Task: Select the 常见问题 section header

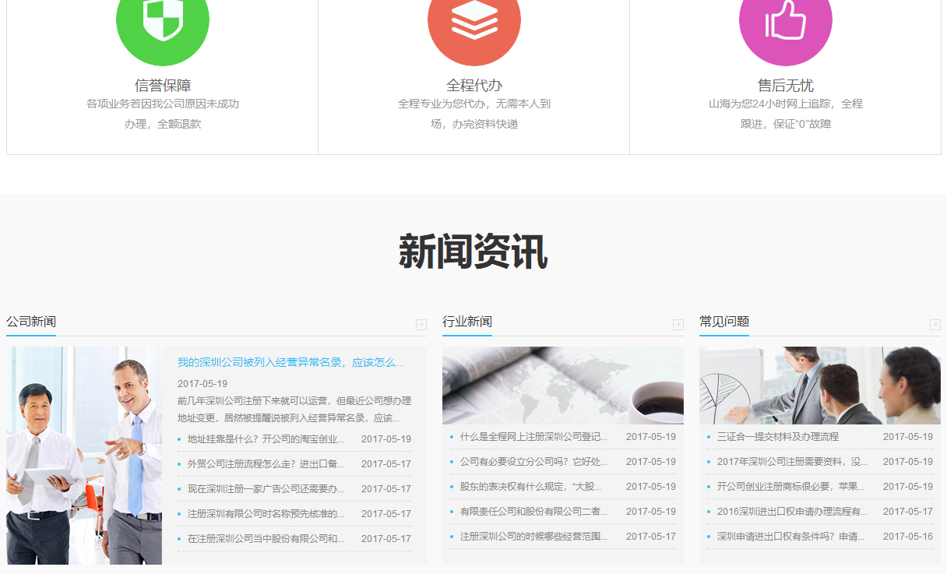Action: tap(723, 321)
